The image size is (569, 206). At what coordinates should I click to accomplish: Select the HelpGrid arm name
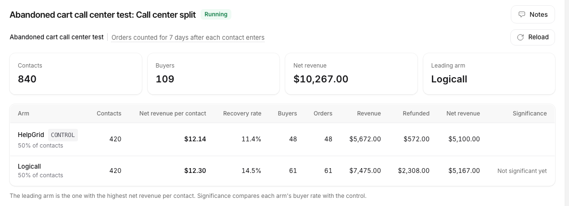31,135
